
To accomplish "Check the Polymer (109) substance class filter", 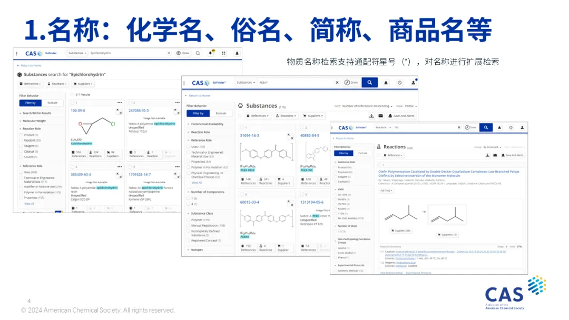I will [x=189, y=220].
